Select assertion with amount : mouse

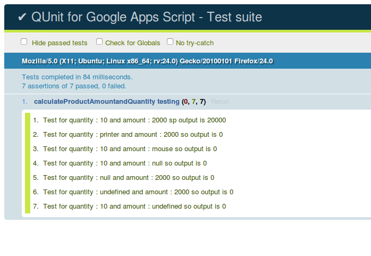pyautogui.click(x=130, y=149)
